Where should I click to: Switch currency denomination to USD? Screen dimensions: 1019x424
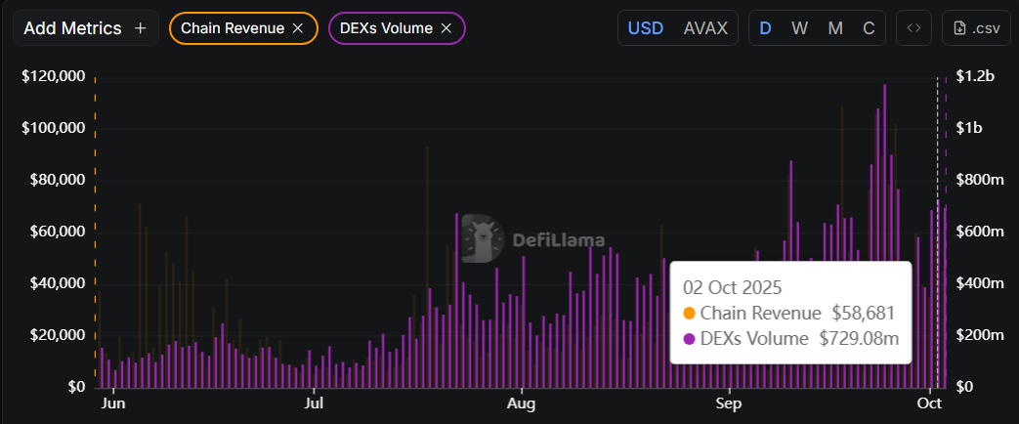[646, 28]
